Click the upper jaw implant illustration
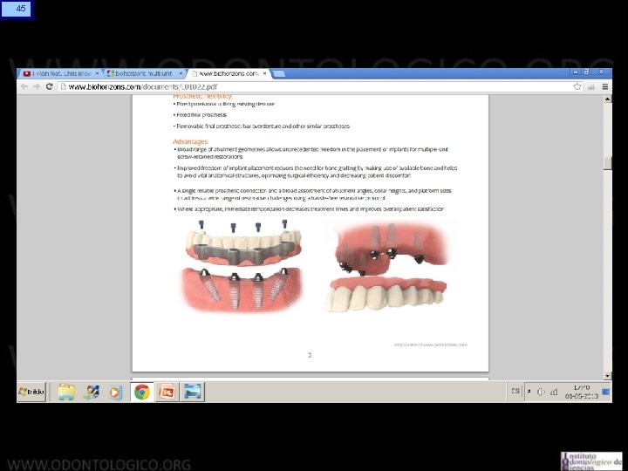628x471 pixels. point(388,267)
